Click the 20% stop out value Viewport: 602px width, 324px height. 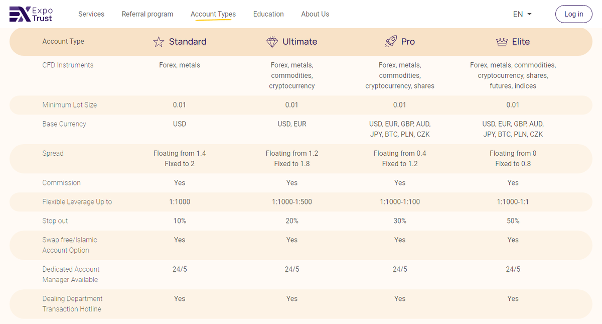292,221
